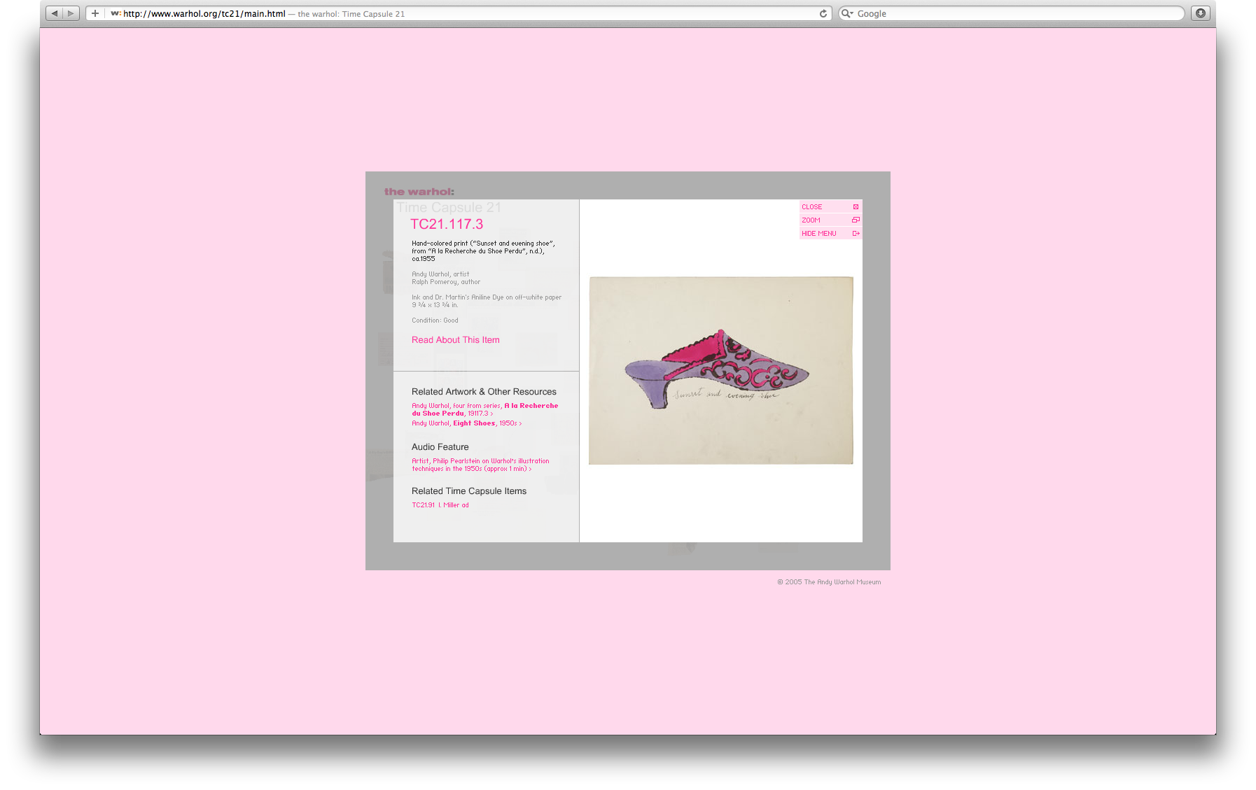This screenshot has width=1256, height=790.
Task: Open the search engine magnifier dropdown
Action: [847, 13]
